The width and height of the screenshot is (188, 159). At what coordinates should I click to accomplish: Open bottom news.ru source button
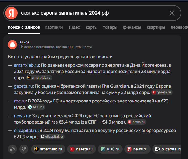coord(137,149)
